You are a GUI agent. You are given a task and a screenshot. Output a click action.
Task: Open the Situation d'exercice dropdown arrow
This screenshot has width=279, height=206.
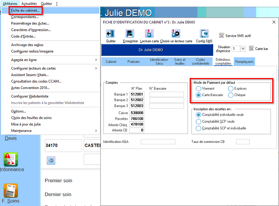(243, 49)
